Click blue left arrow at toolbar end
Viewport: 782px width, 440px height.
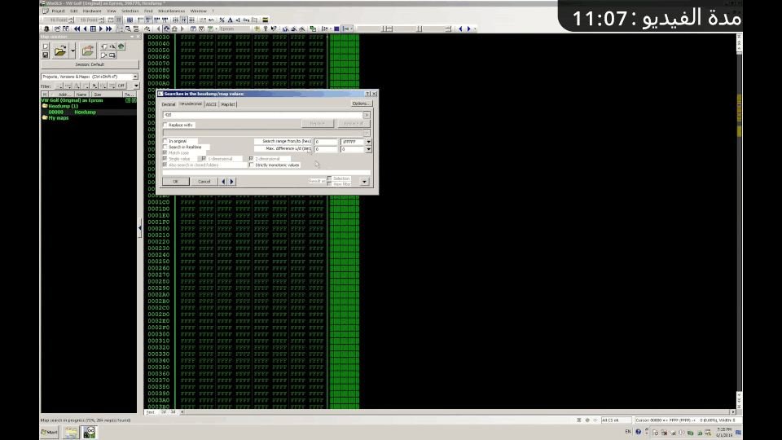(460, 29)
